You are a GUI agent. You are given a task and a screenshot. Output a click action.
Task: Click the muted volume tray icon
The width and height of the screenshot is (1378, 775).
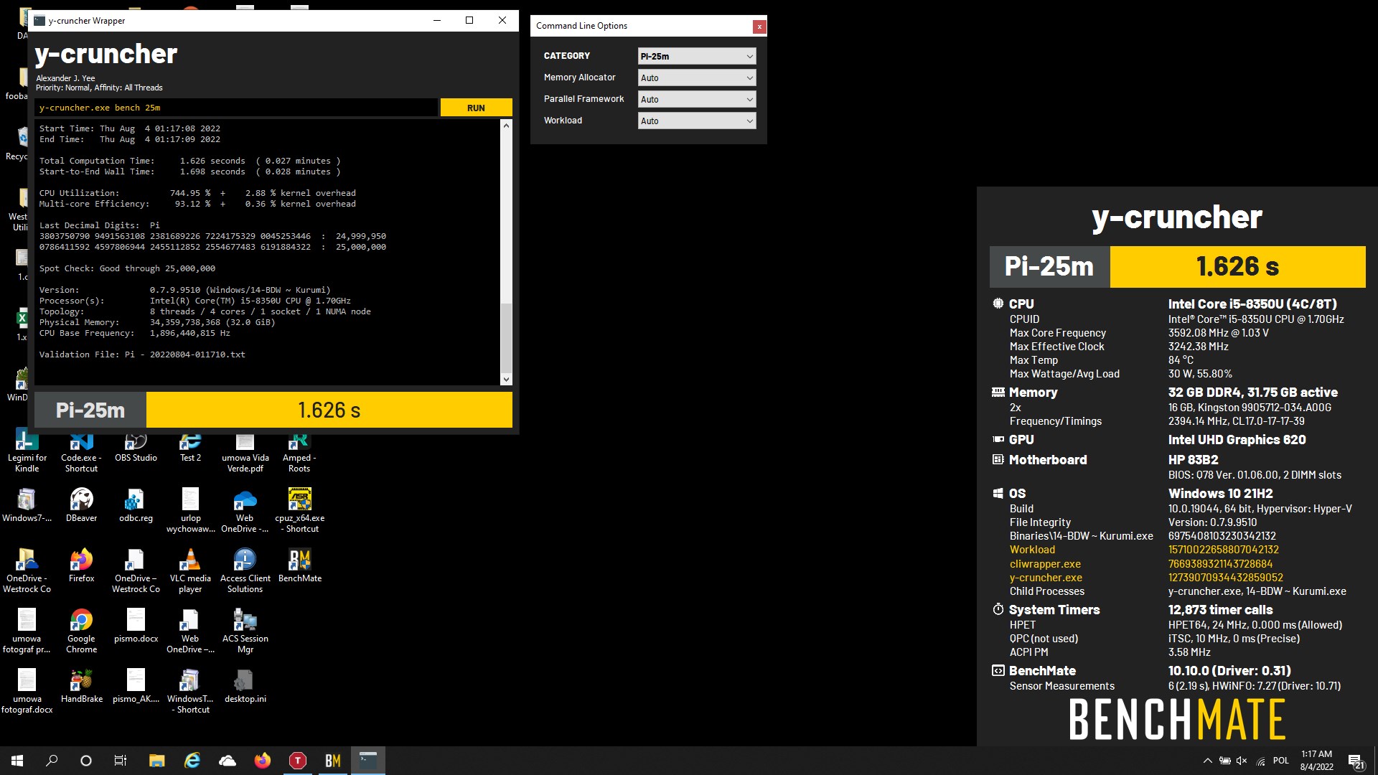1242,761
